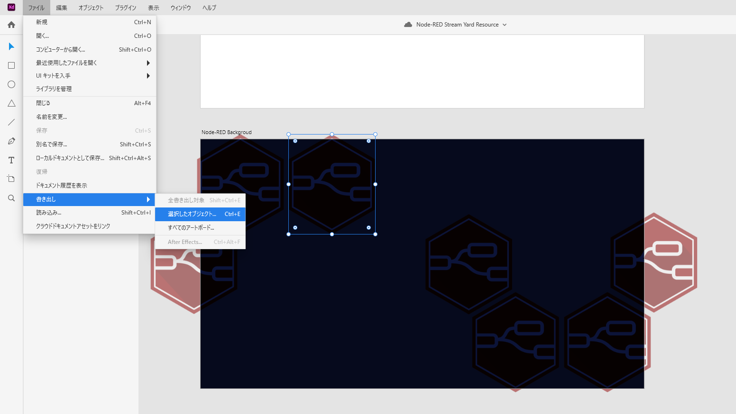Select the Line tool

(x=11, y=122)
